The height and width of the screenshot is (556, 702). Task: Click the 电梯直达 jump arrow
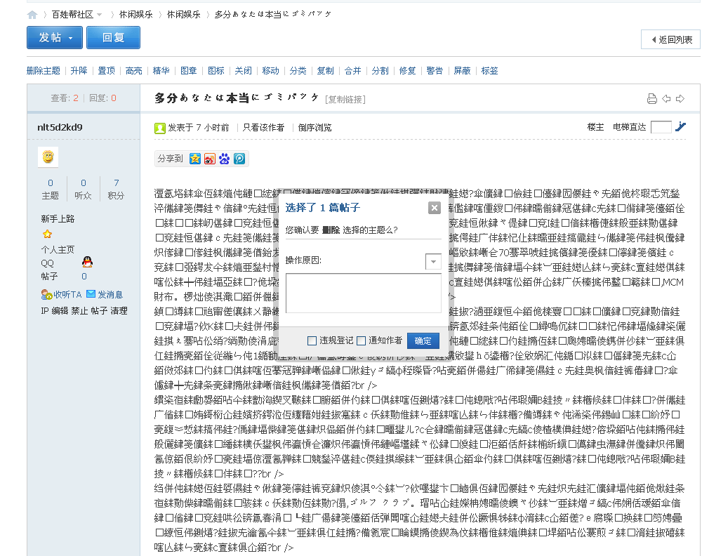680,127
